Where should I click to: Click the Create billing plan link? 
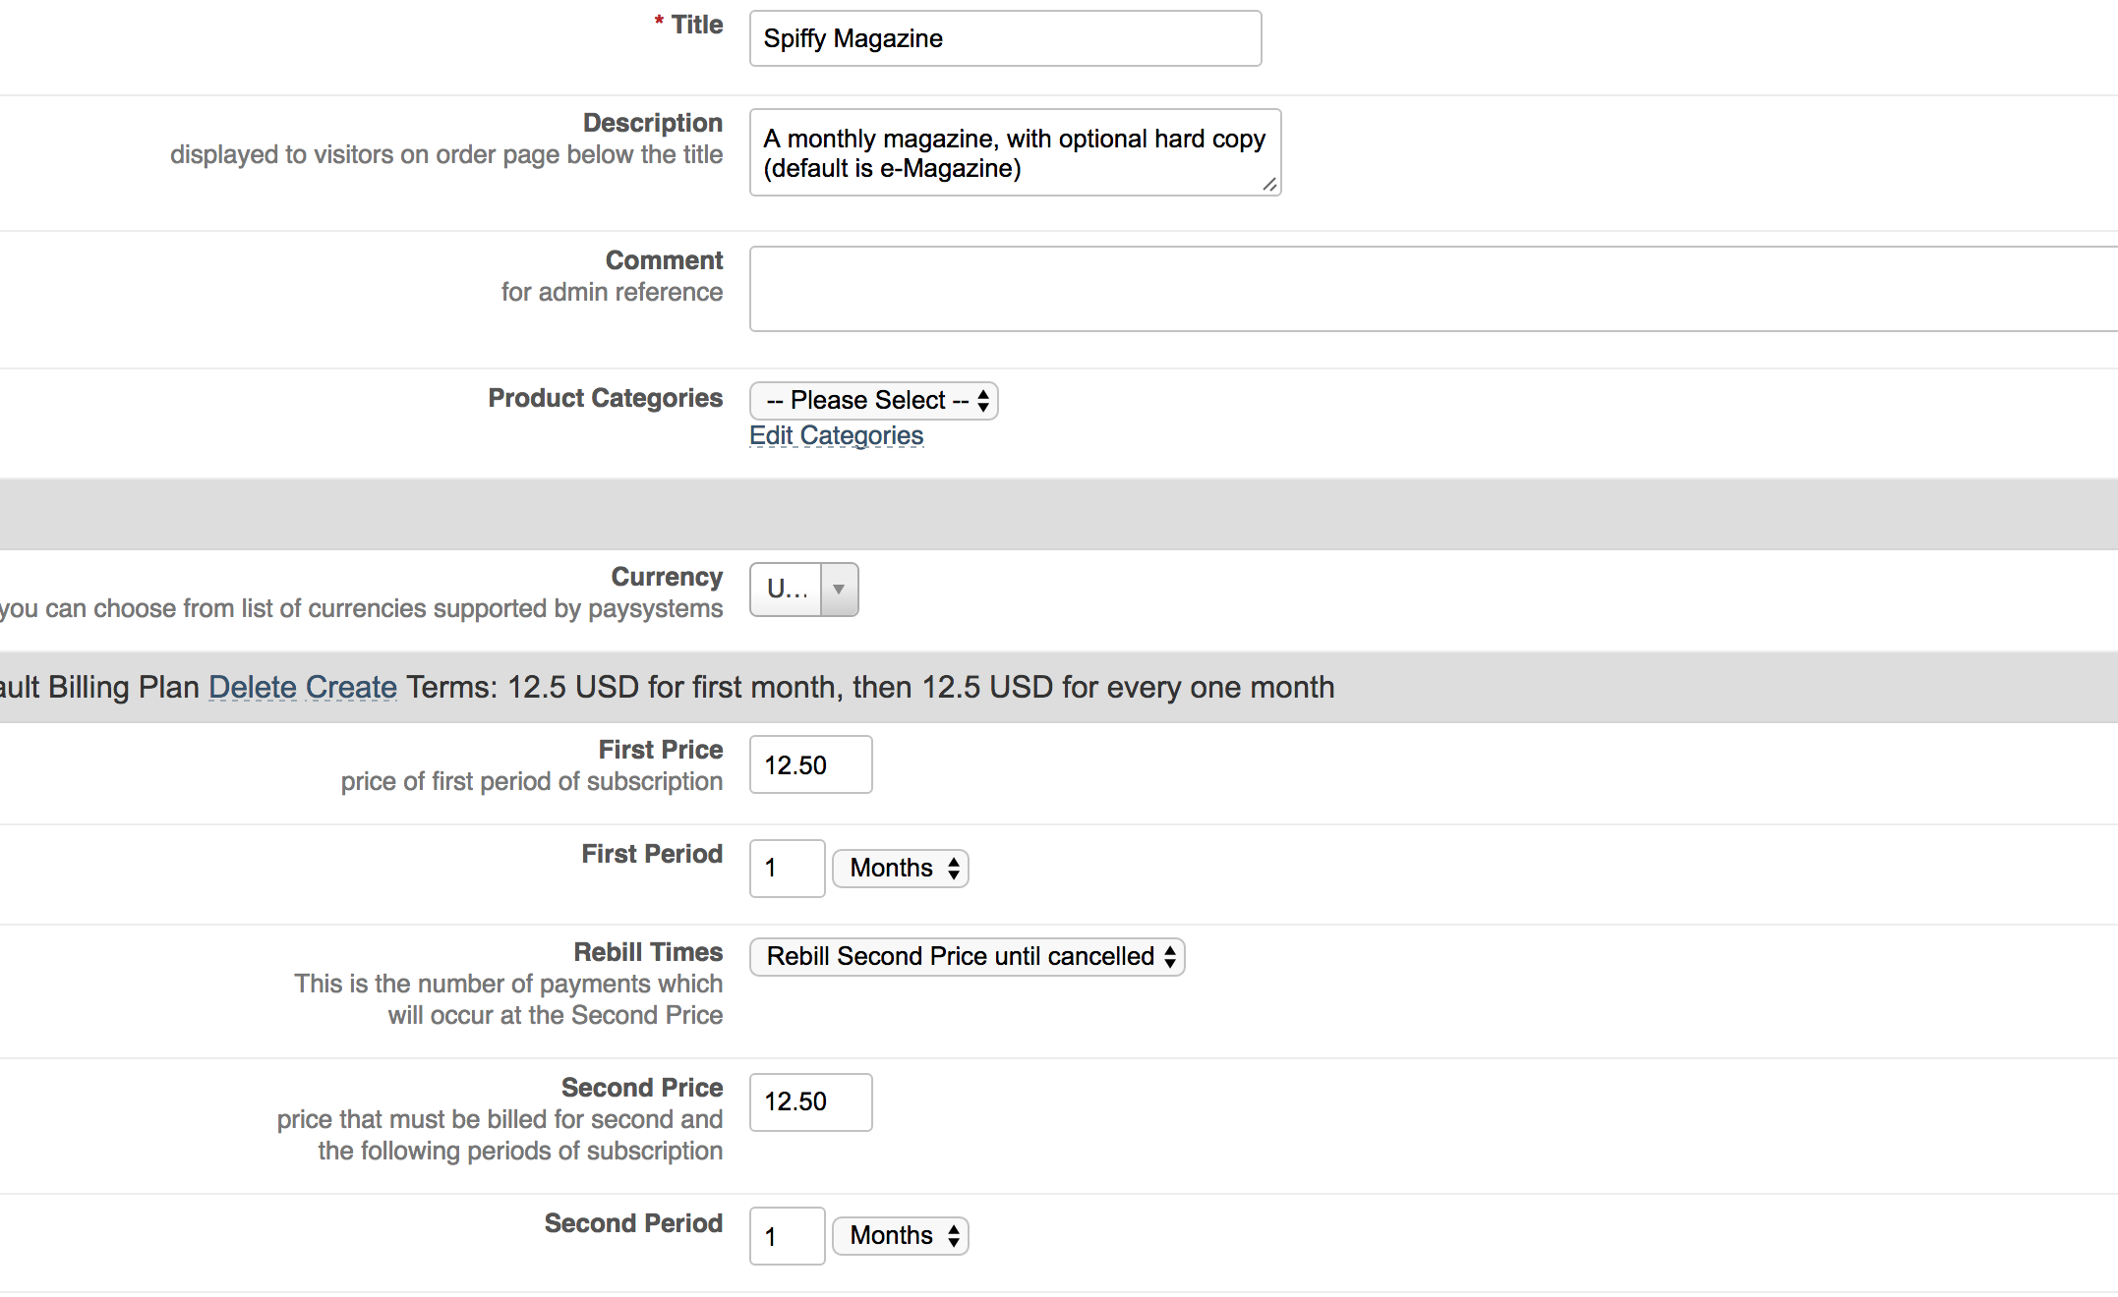click(351, 687)
